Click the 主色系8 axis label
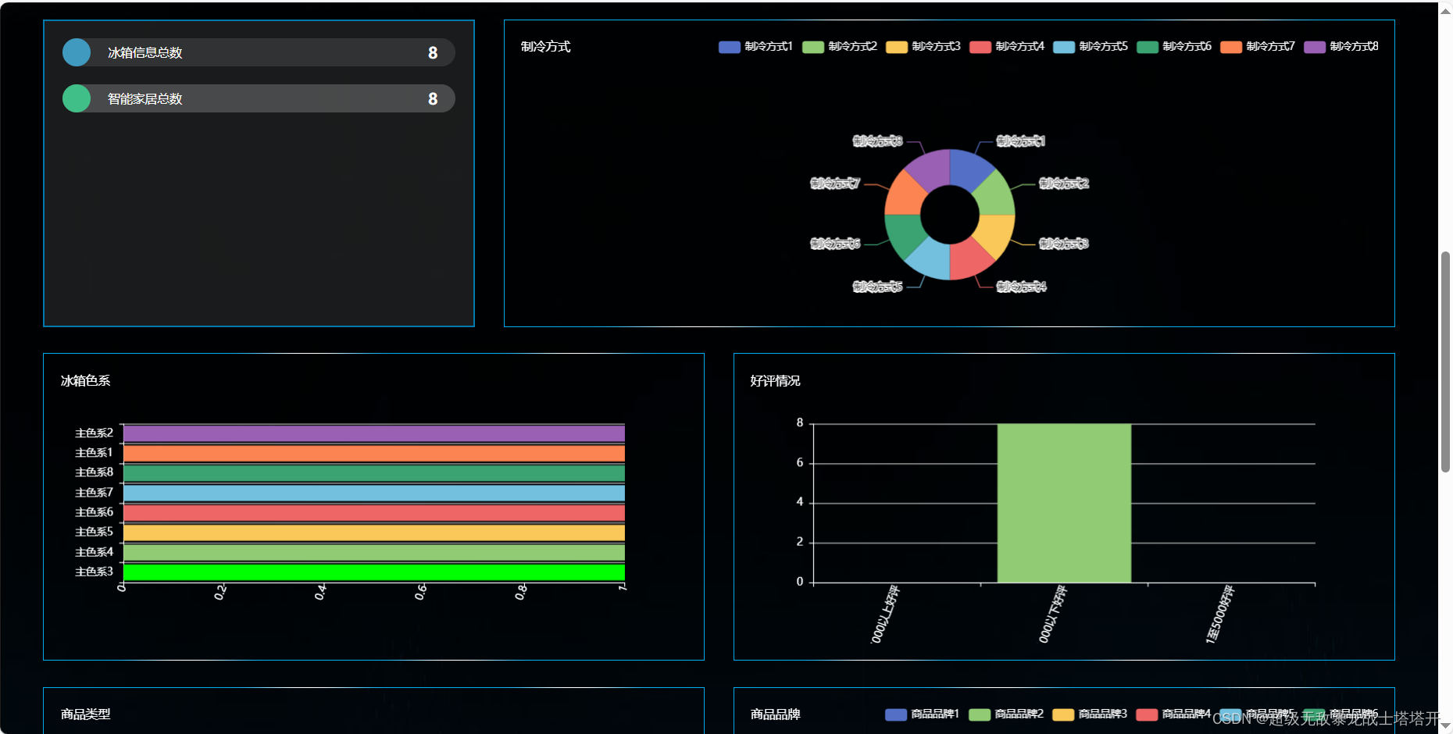Image resolution: width=1453 pixels, height=734 pixels. click(95, 472)
